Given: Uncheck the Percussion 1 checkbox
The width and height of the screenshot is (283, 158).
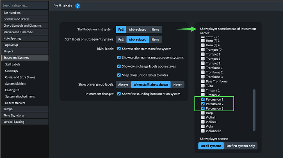Looking at the screenshot, I should [x=203, y=99].
